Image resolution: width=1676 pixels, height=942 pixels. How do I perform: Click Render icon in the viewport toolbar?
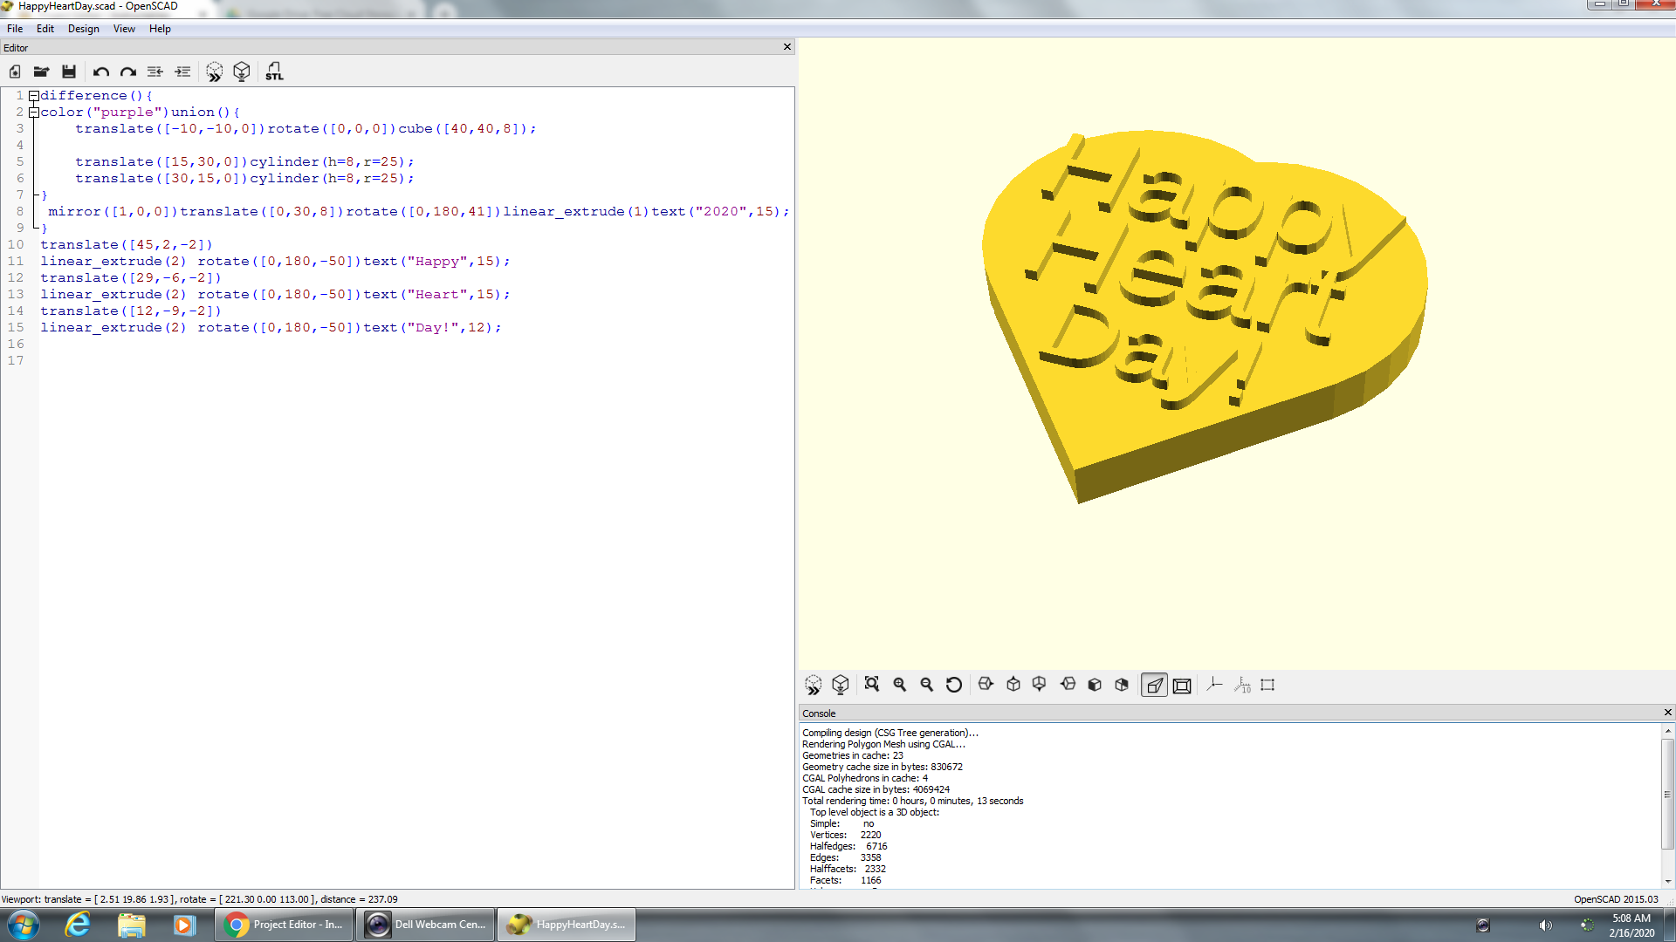(x=841, y=685)
